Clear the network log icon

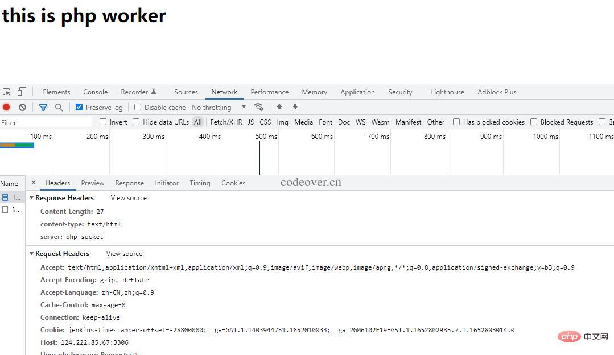point(22,108)
